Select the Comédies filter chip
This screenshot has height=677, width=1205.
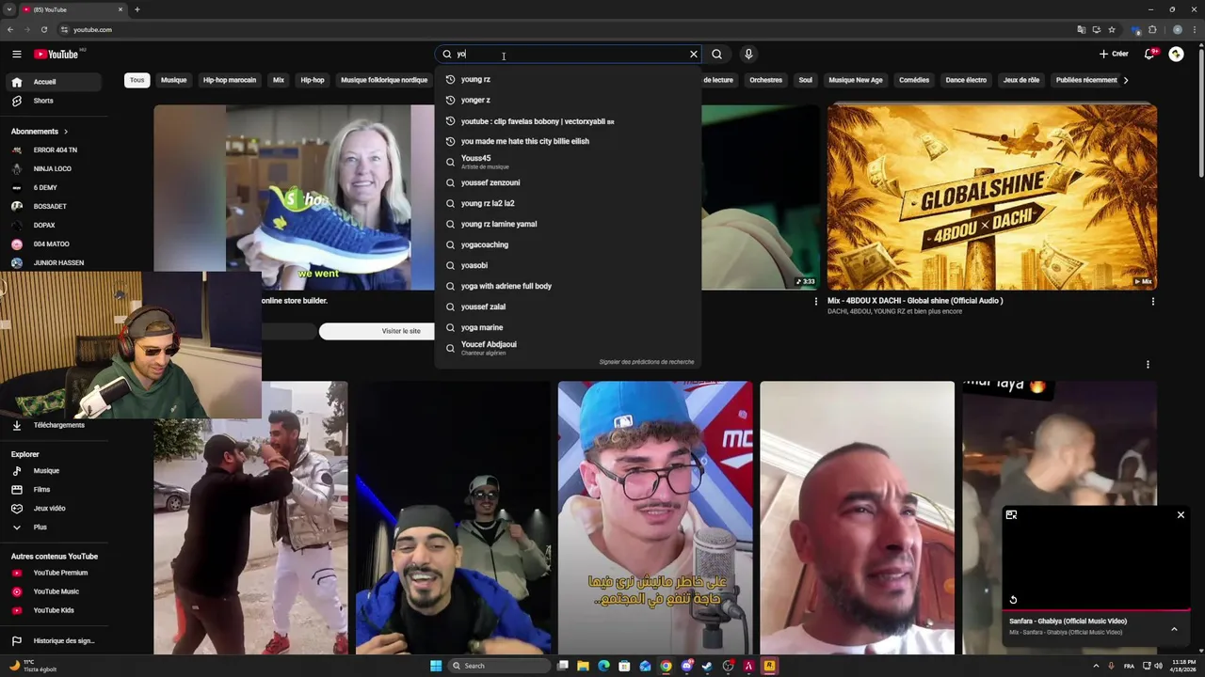pyautogui.click(x=914, y=80)
